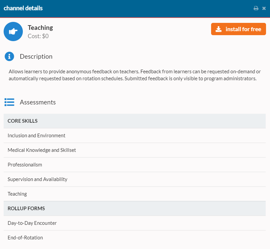270x249 pixels.
Task: Select the Teaching channel title
Action: 40,28
